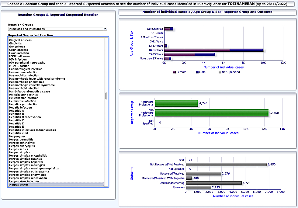Pick Helicobacter infection

coord(24,98)
